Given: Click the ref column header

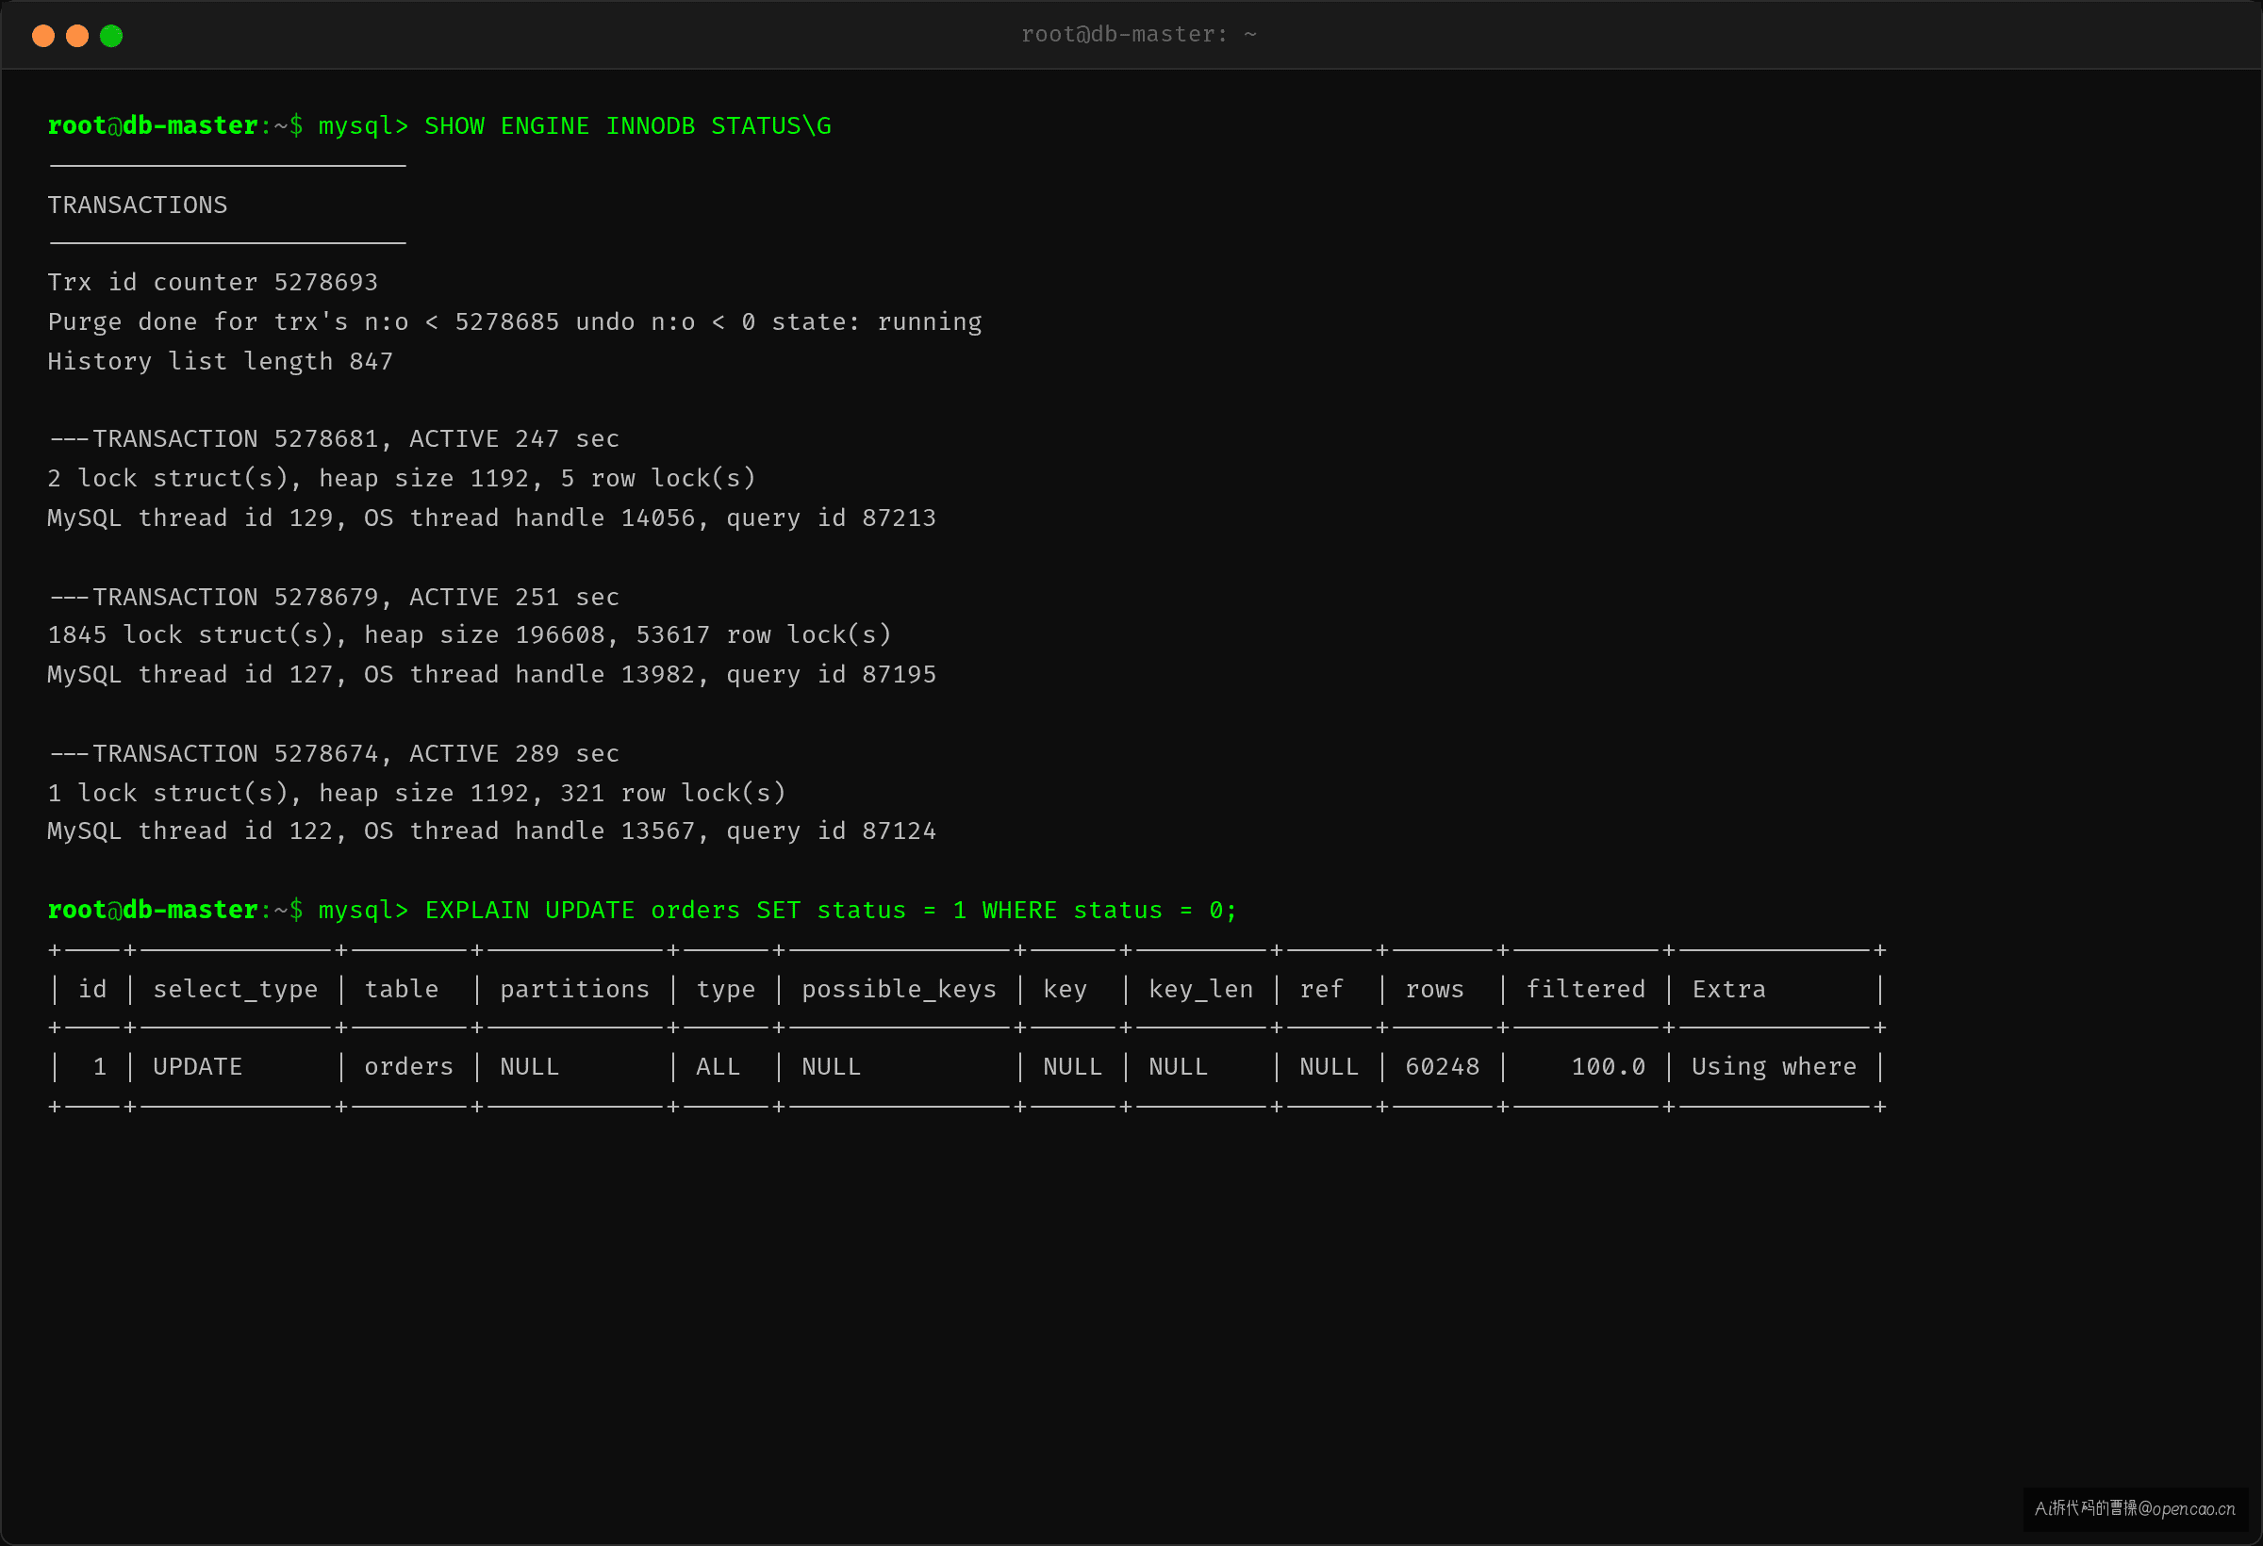Looking at the screenshot, I should click(x=1321, y=989).
